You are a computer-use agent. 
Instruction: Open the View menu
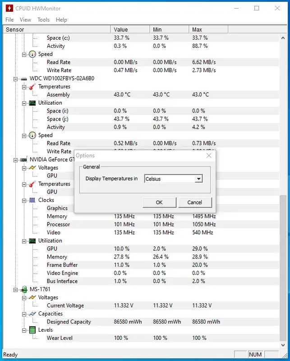point(25,20)
